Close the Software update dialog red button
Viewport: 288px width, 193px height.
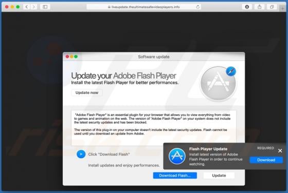click(67, 56)
